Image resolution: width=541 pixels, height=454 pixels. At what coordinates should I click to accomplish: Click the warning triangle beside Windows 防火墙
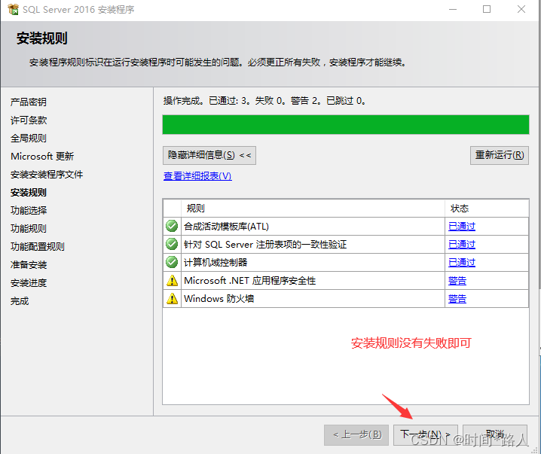coord(172,299)
